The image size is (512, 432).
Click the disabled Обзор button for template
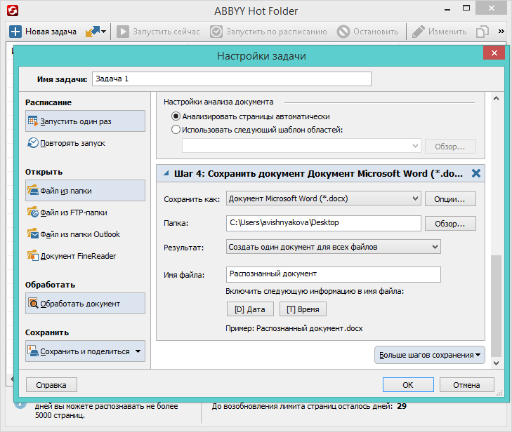[x=450, y=147]
